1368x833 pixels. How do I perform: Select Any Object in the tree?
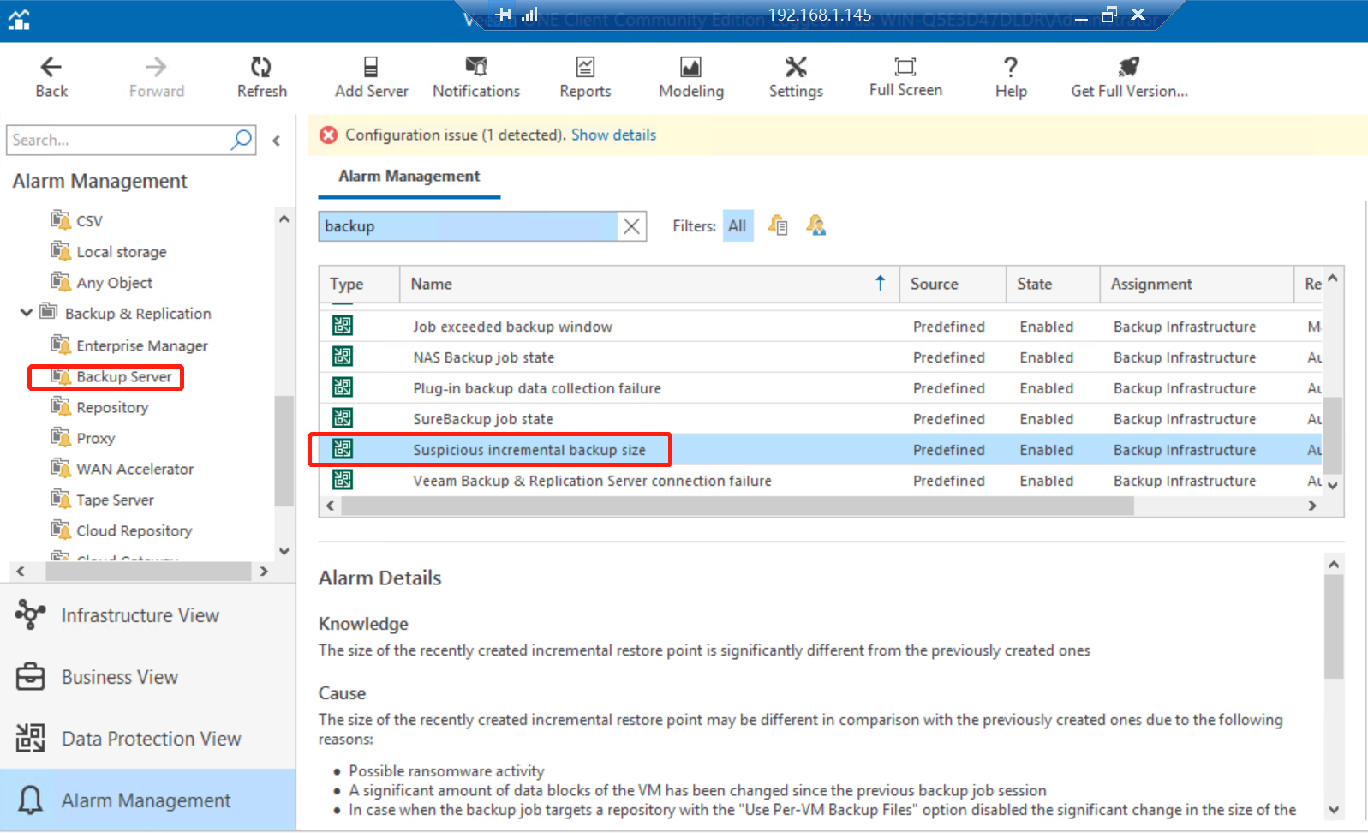click(x=115, y=283)
